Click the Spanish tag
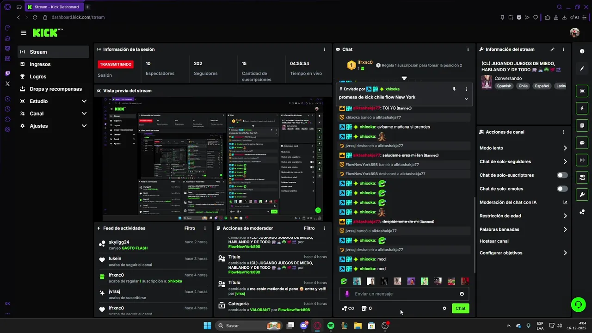 click(504, 86)
